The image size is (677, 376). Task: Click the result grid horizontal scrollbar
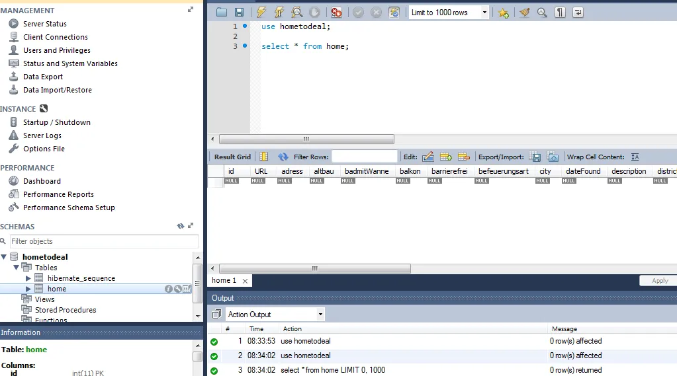pyautogui.click(x=315, y=268)
